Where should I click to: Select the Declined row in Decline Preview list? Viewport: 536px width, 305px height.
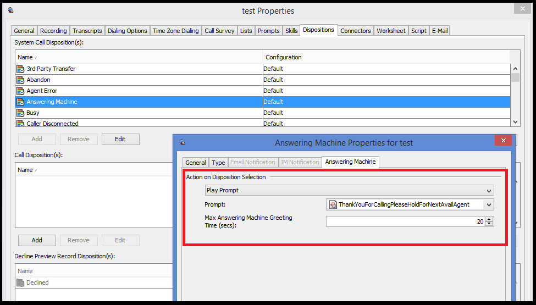tap(94, 282)
